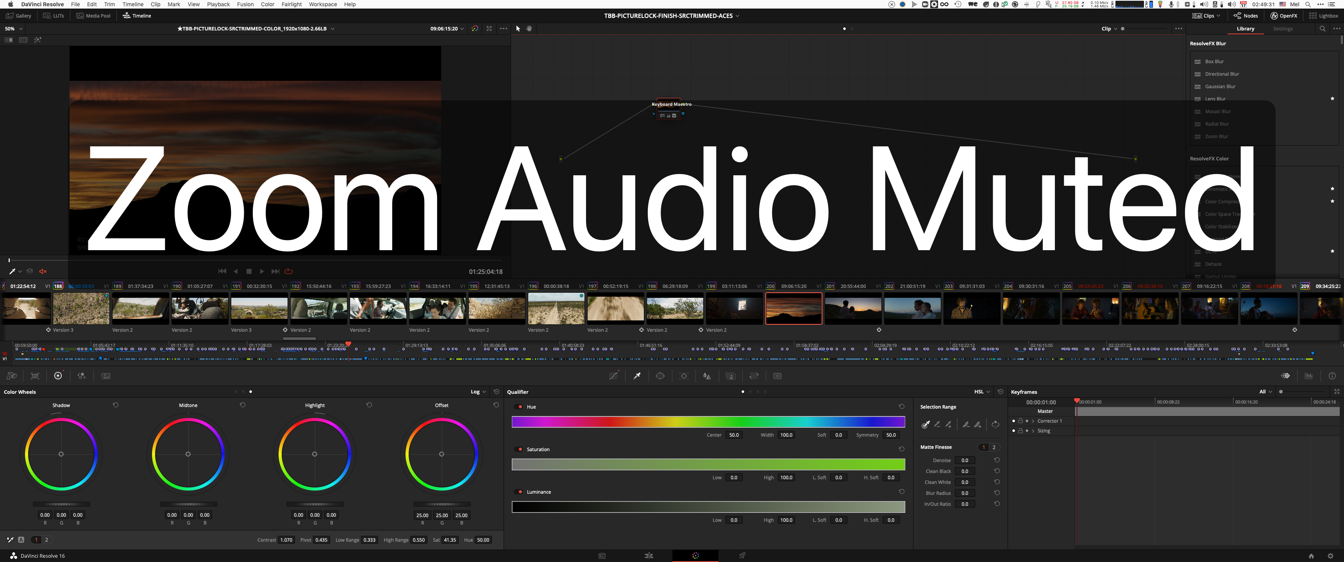Toggle the Nodes panel button
The height and width of the screenshot is (562, 1344).
point(1246,16)
